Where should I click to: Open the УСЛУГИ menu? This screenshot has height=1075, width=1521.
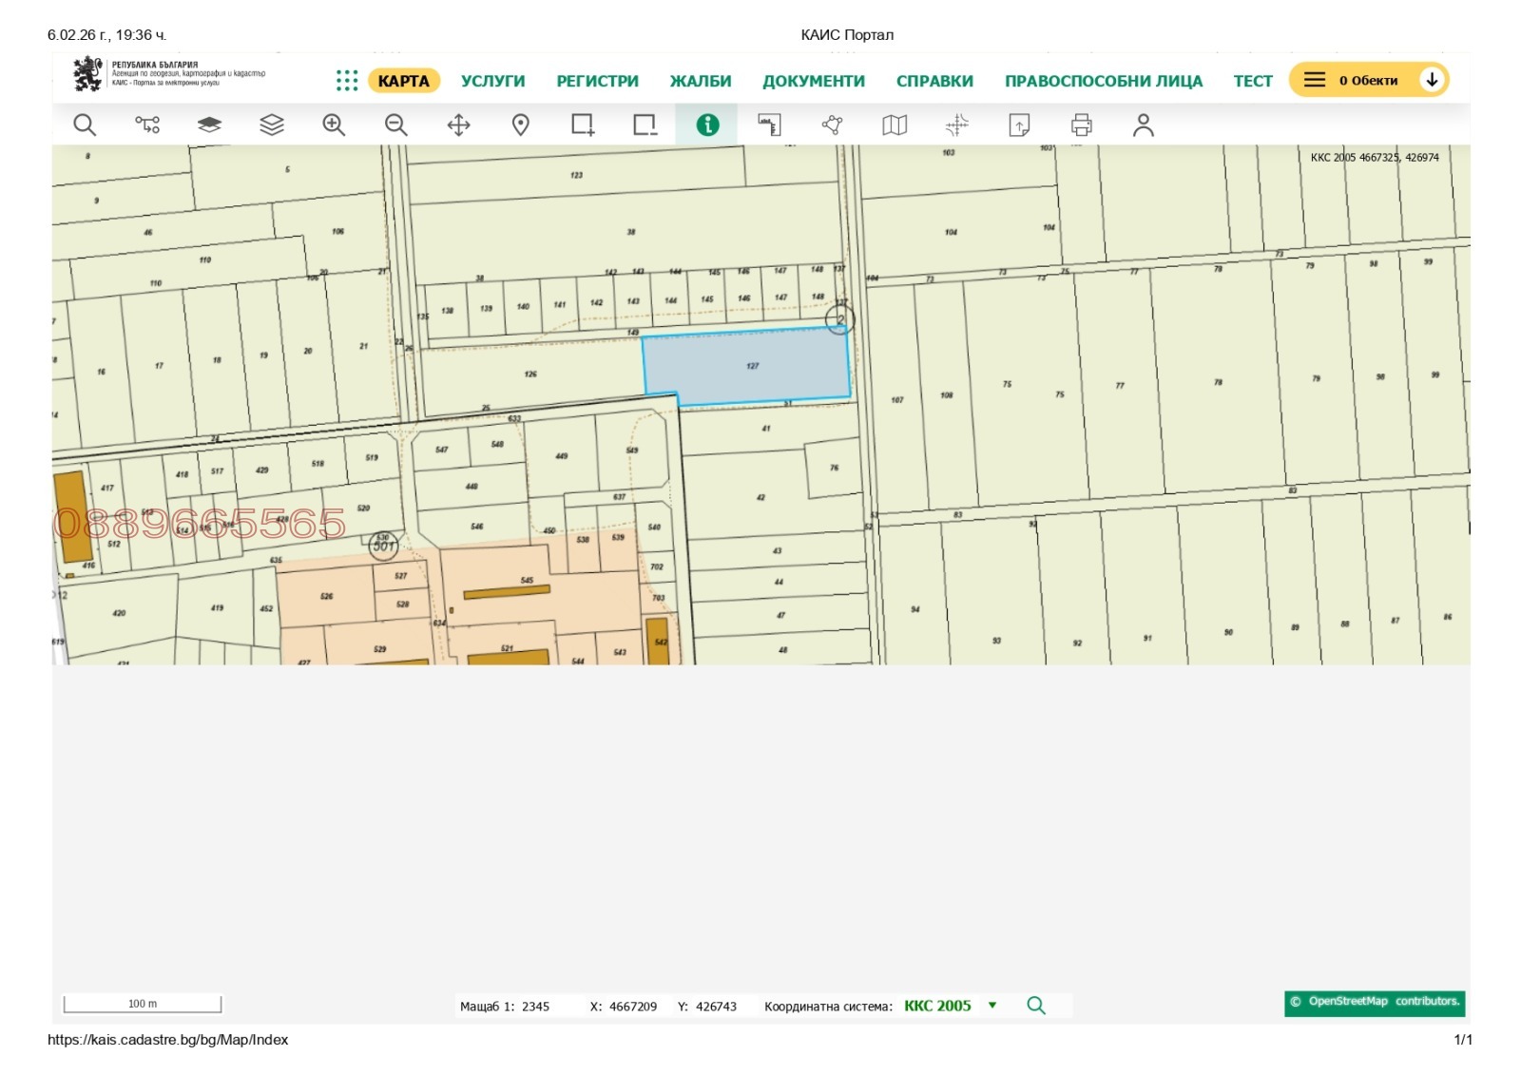coord(492,81)
